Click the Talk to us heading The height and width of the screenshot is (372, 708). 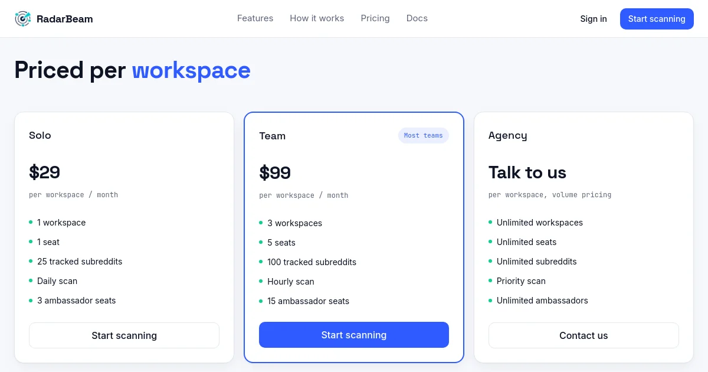[527, 172]
